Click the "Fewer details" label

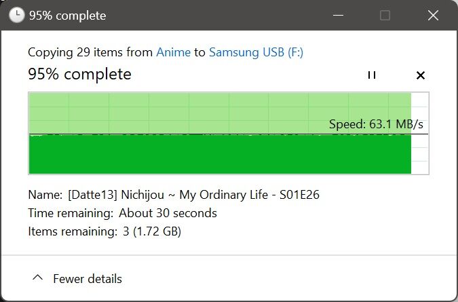click(x=88, y=279)
